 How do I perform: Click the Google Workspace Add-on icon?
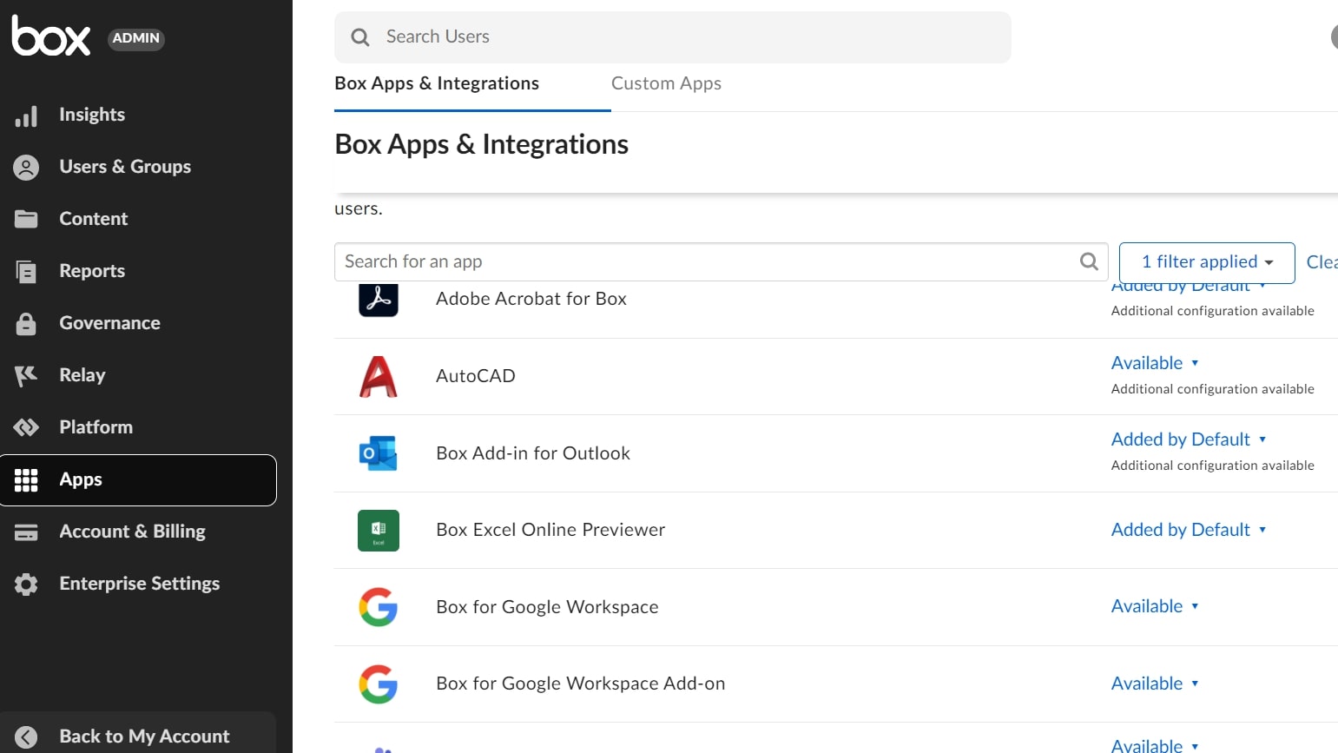pos(379,684)
